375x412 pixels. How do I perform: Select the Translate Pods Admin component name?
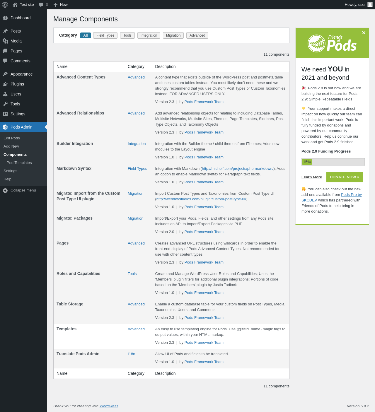(78, 354)
